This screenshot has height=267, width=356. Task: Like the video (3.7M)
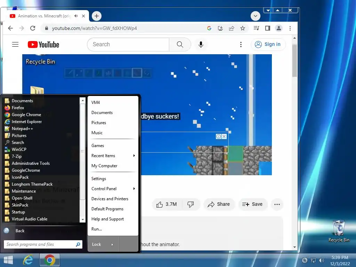[167, 204]
